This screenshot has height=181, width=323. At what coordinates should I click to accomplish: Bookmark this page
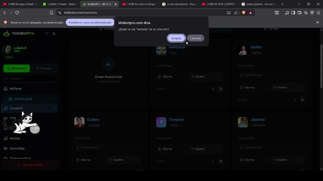(51, 13)
